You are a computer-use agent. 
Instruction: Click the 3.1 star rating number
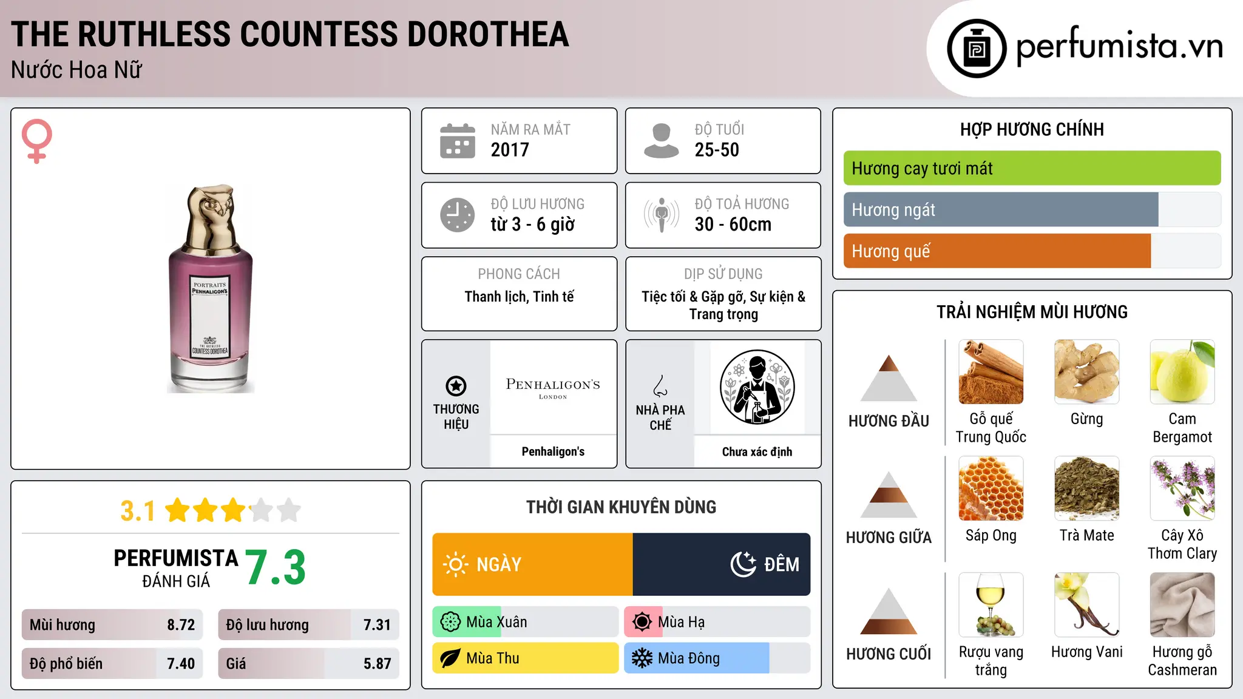138,511
